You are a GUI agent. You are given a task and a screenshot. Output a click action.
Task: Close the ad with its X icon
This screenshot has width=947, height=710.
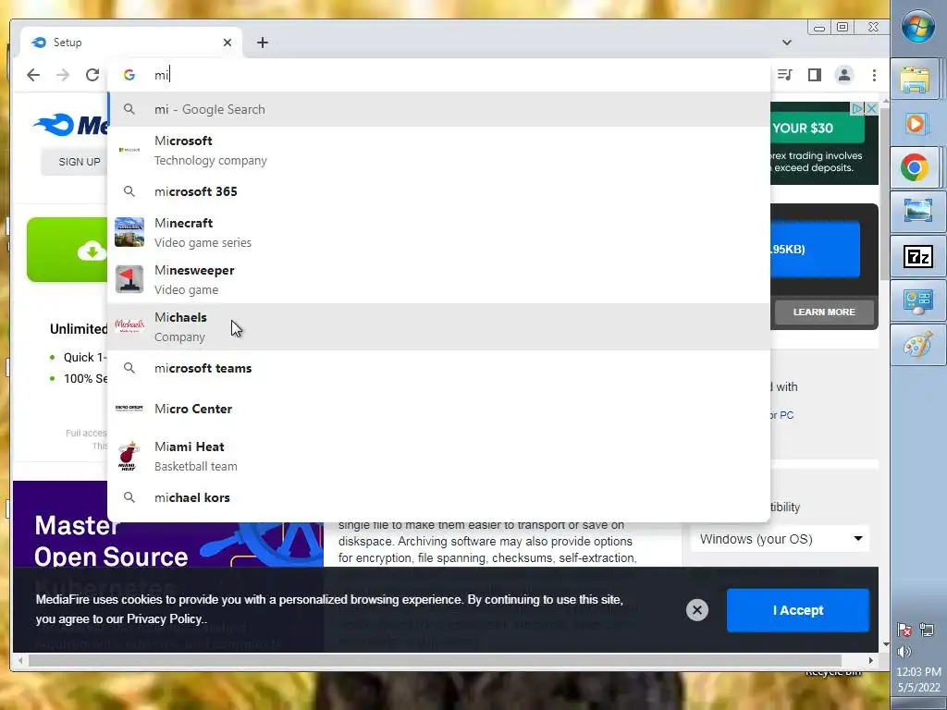coord(871,109)
